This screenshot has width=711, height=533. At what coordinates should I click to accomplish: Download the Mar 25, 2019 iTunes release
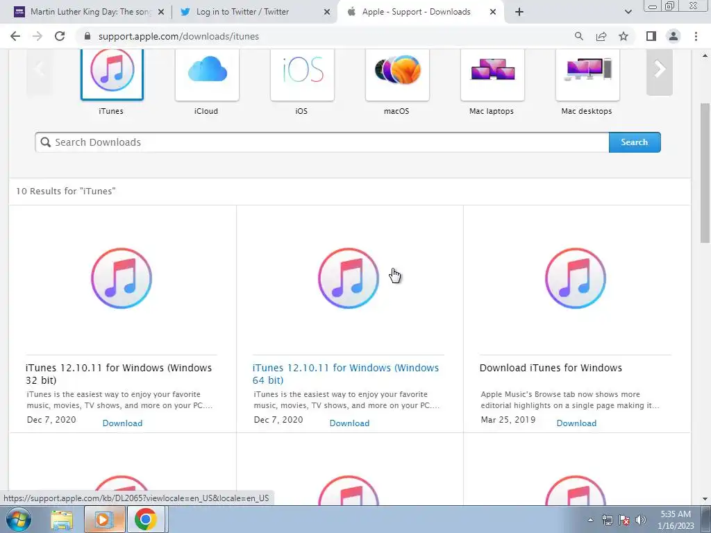576,423
